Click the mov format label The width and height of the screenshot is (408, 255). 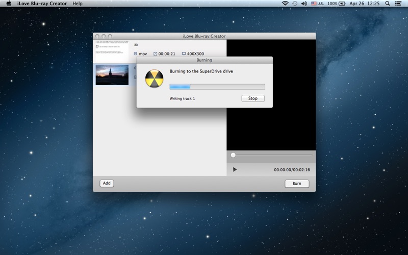[x=143, y=54]
